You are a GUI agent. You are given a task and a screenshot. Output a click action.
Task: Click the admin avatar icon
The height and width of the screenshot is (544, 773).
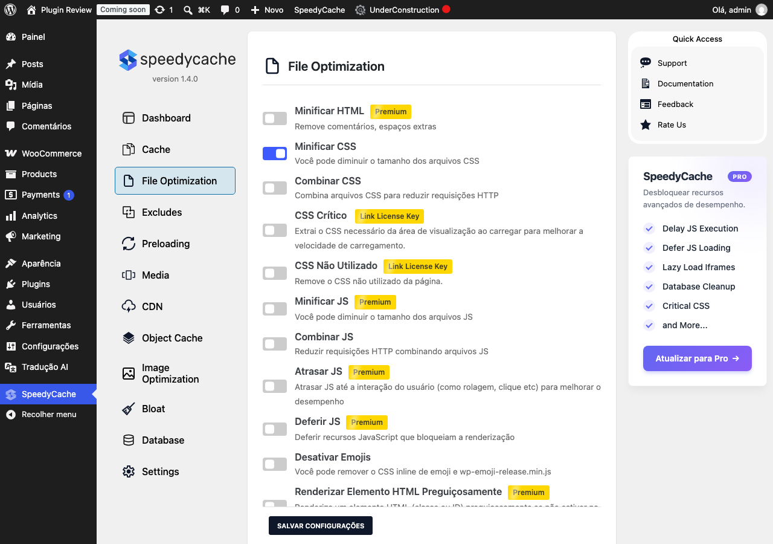[x=761, y=10]
